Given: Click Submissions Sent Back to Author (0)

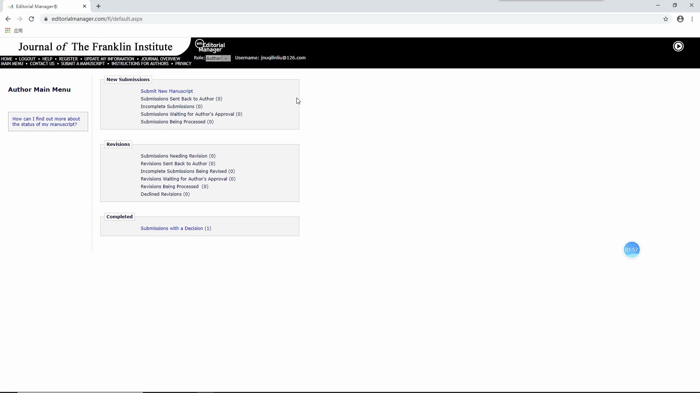Looking at the screenshot, I should point(181,99).
